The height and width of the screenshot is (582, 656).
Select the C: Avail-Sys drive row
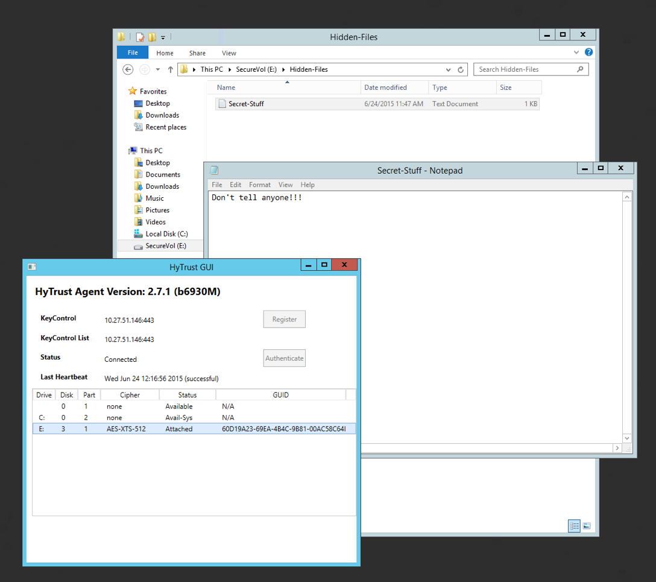[194, 417]
